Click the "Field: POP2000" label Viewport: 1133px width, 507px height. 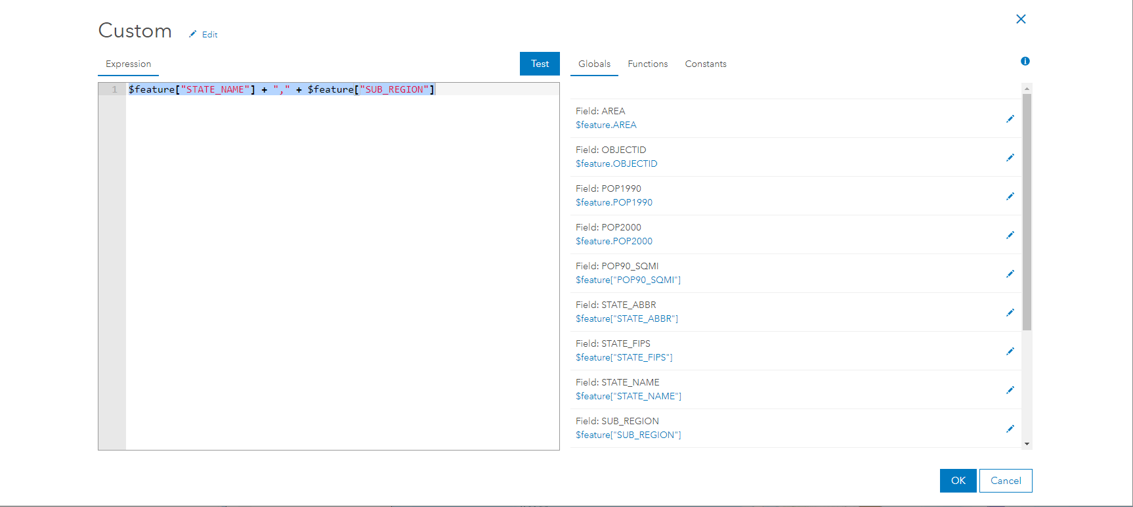[x=609, y=227]
